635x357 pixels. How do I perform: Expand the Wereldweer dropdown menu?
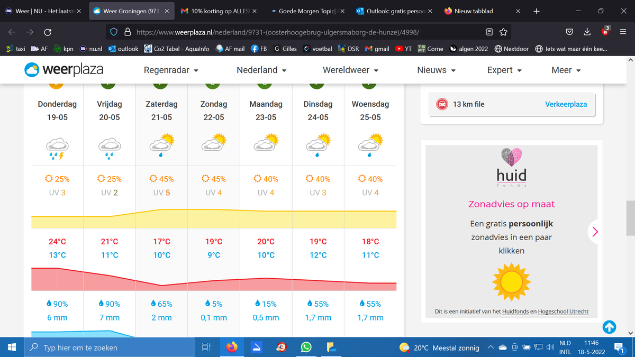[x=350, y=70]
